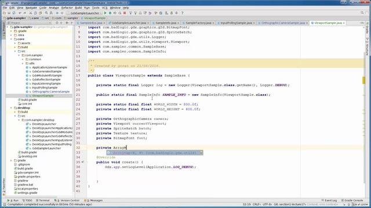Click the Cut scissors icon
Image resolution: width=371 pixels, height=208 pixels.
31,13
